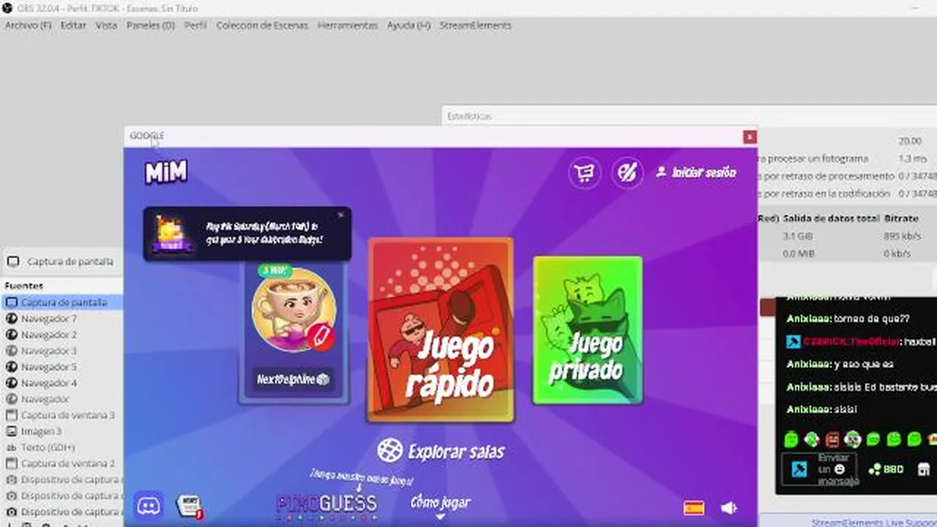Expand the 'Cómo jugar' section
The width and height of the screenshot is (937, 527).
point(441,505)
